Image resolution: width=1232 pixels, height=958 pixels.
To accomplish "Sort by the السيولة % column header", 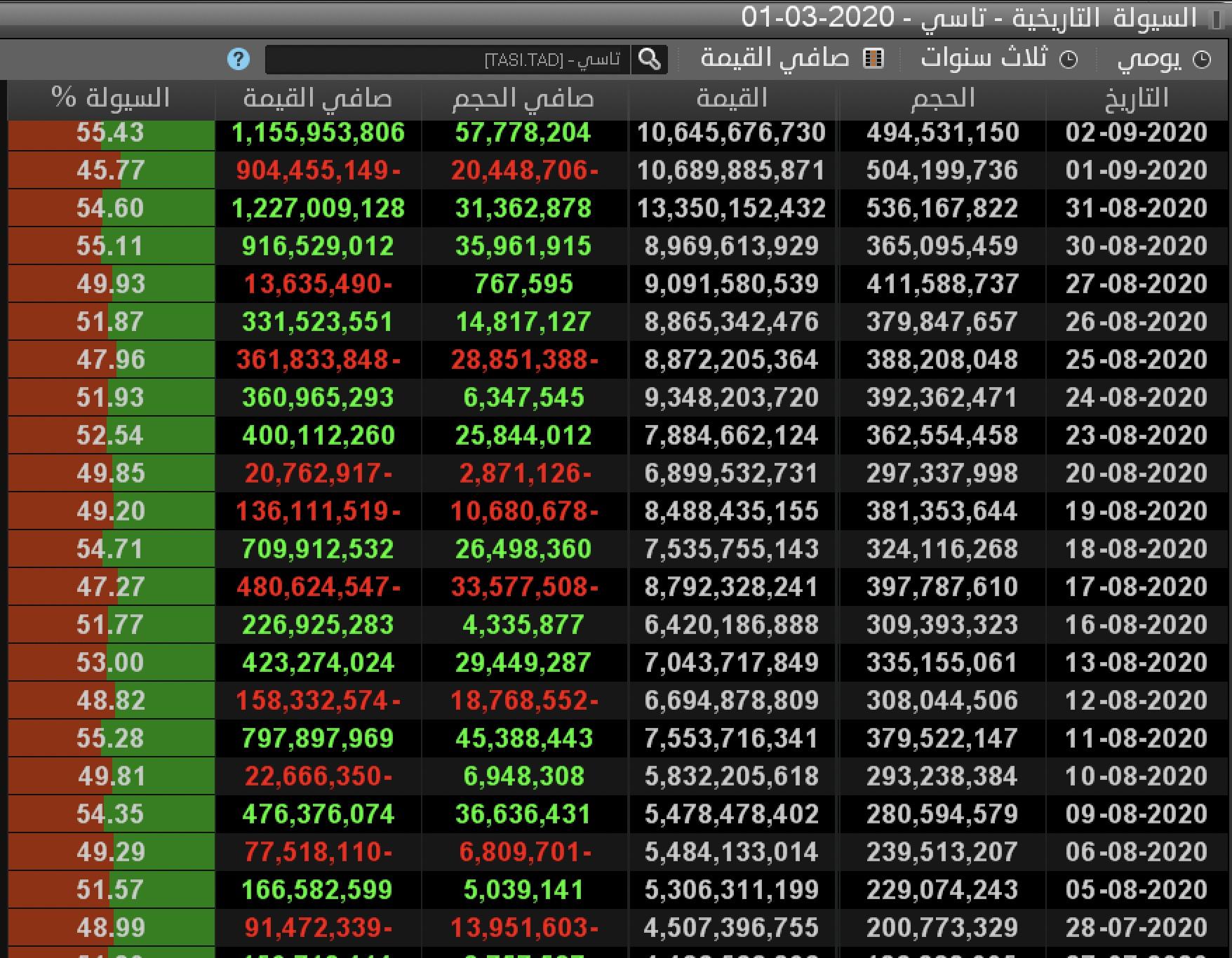I will pyautogui.click(x=111, y=98).
